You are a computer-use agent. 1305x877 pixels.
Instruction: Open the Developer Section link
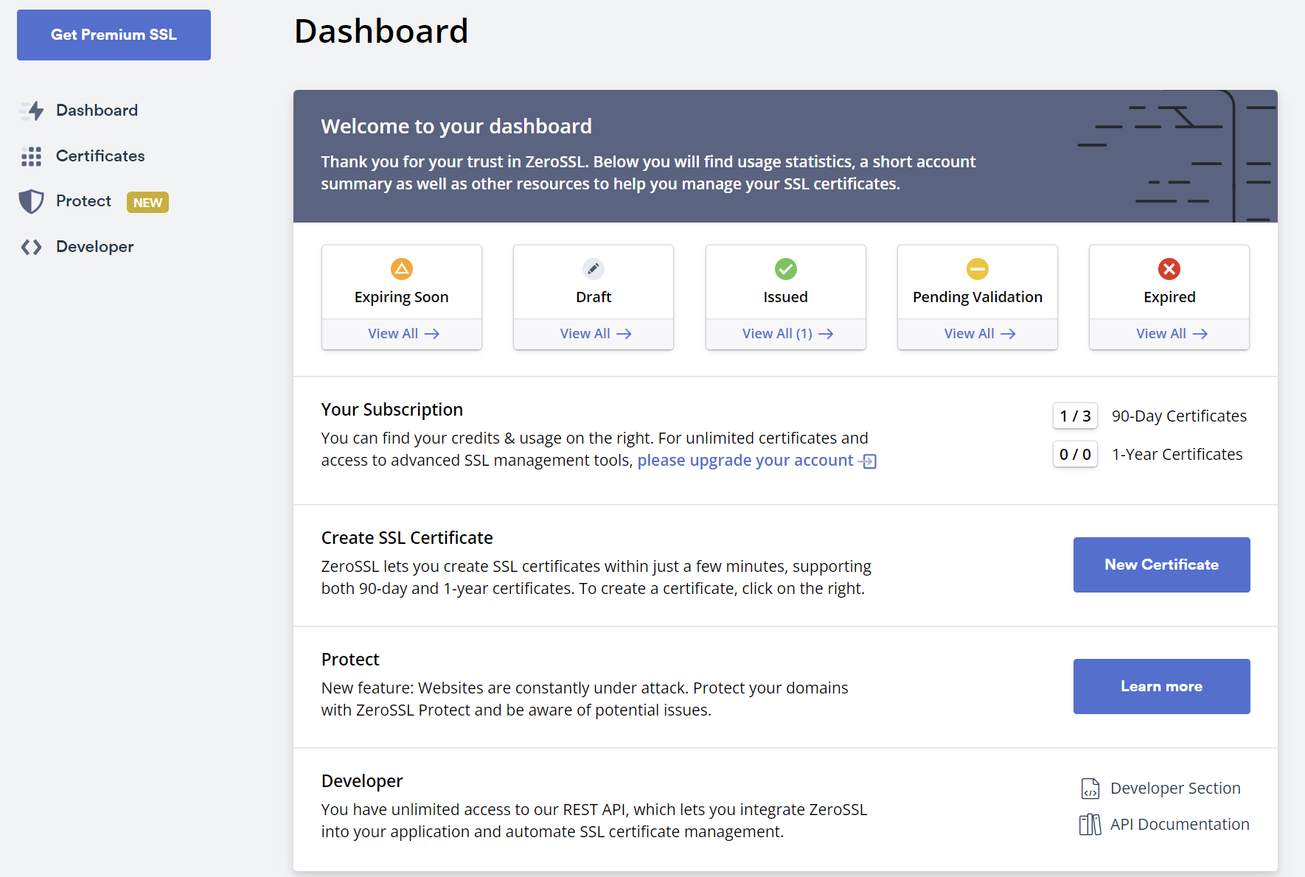click(1175, 789)
